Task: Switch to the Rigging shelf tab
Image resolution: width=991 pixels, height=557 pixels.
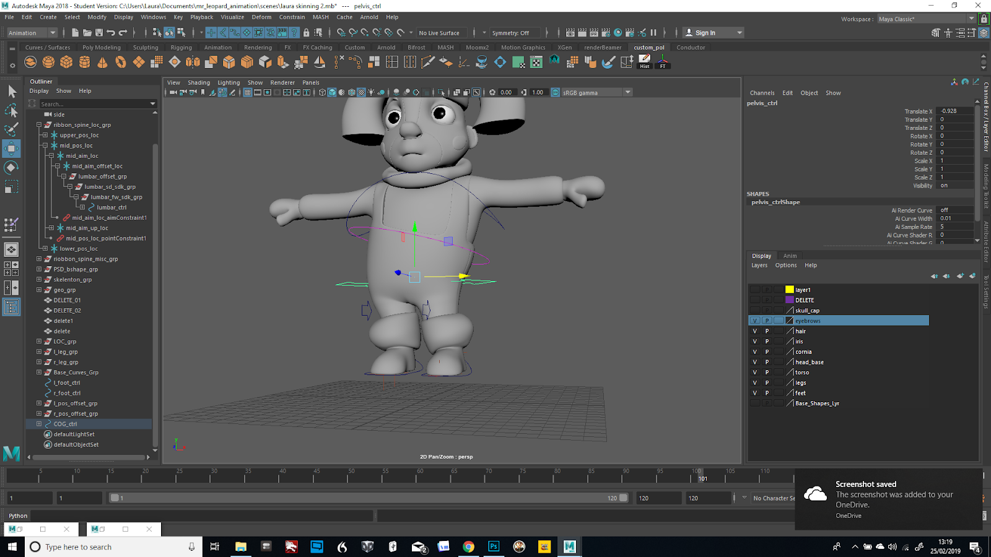Action: (x=181, y=47)
